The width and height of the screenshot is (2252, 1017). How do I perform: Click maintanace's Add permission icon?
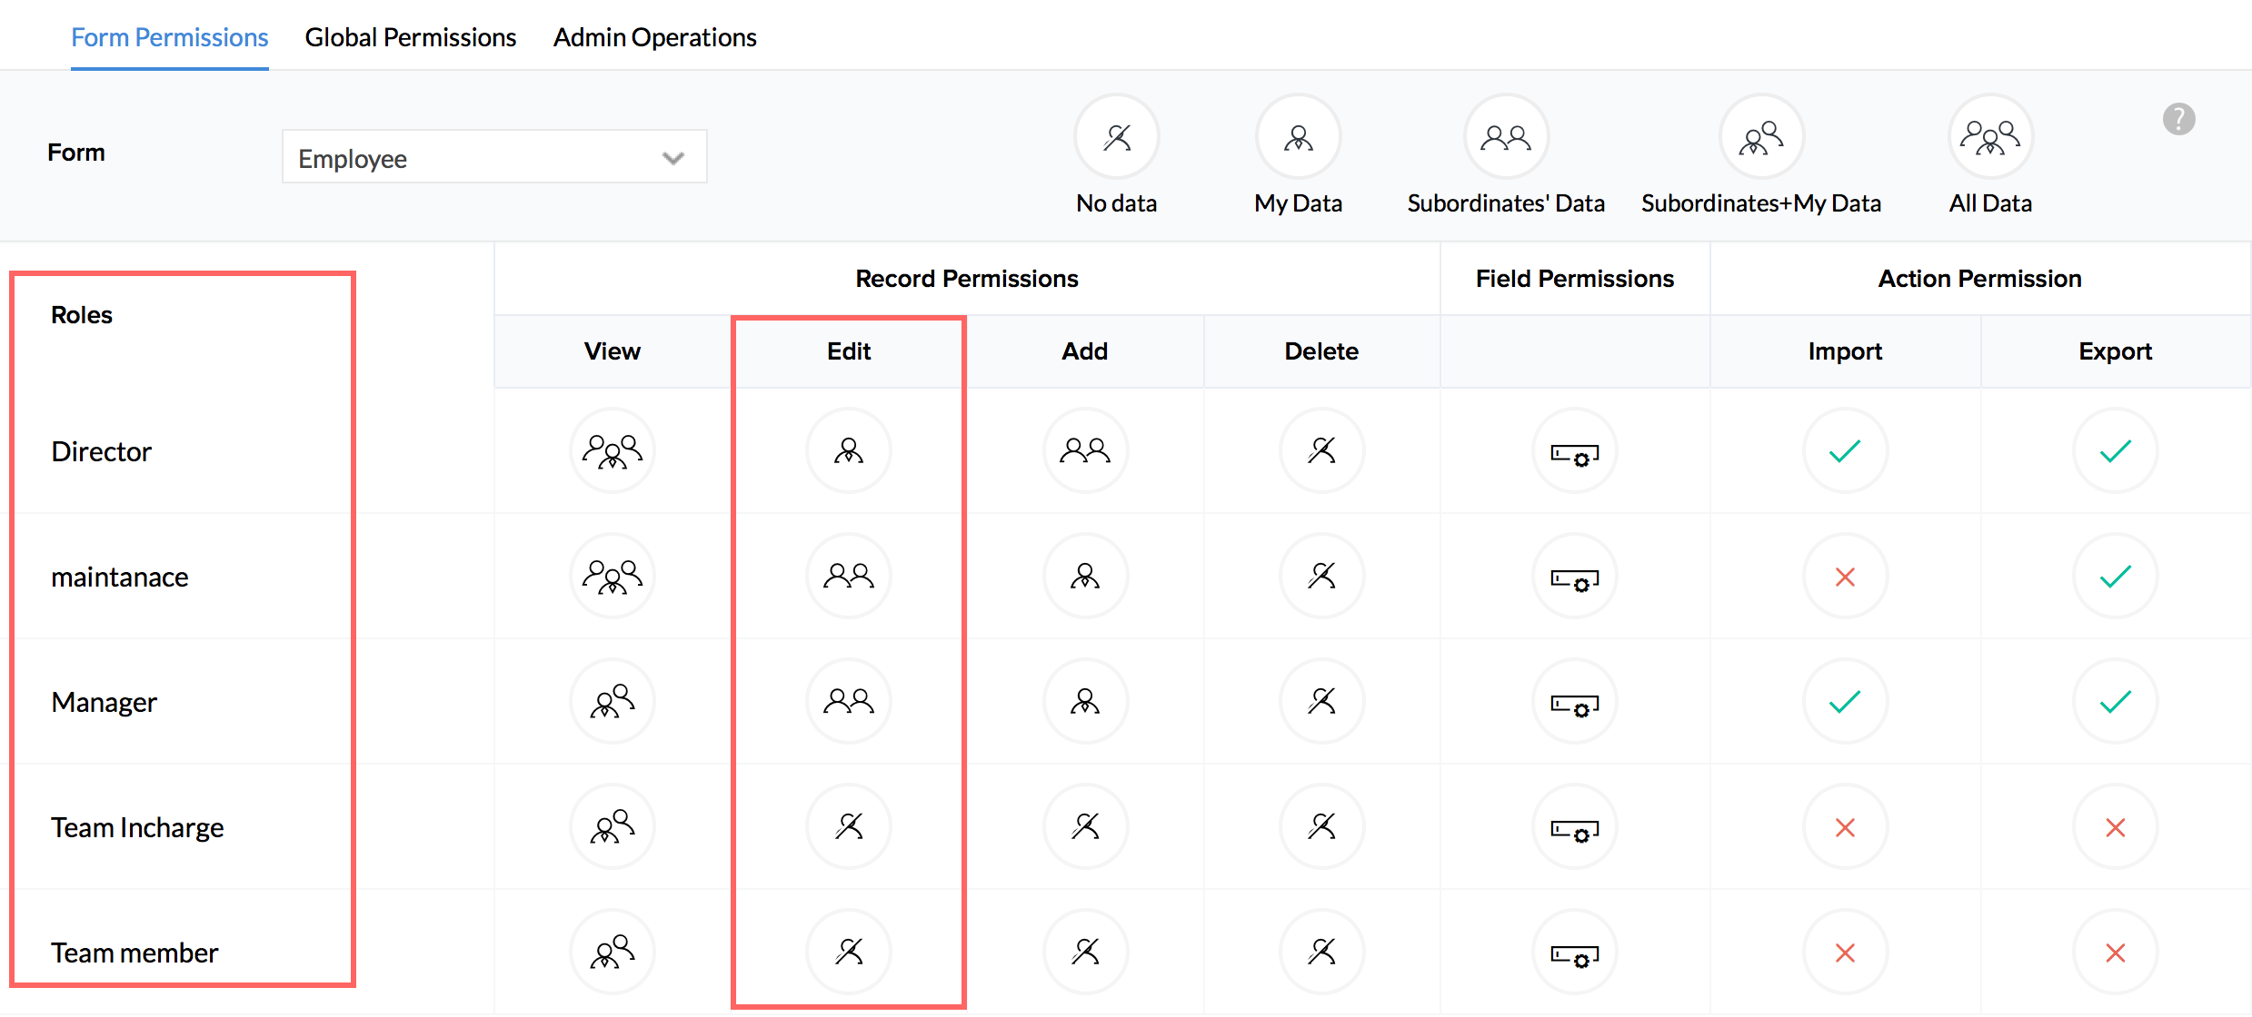[1085, 576]
